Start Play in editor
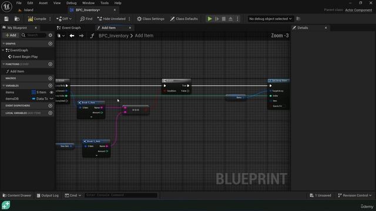This screenshot has height=211, width=376. tap(210, 19)
